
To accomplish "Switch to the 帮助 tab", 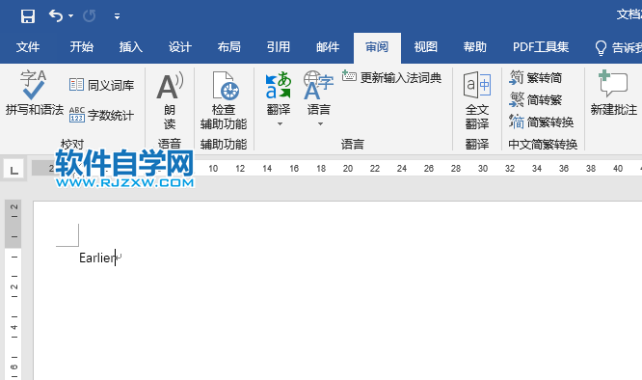I will point(475,47).
